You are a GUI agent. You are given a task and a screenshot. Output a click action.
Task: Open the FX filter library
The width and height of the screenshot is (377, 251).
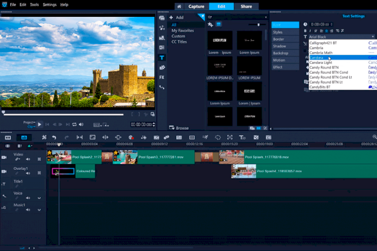(162, 77)
